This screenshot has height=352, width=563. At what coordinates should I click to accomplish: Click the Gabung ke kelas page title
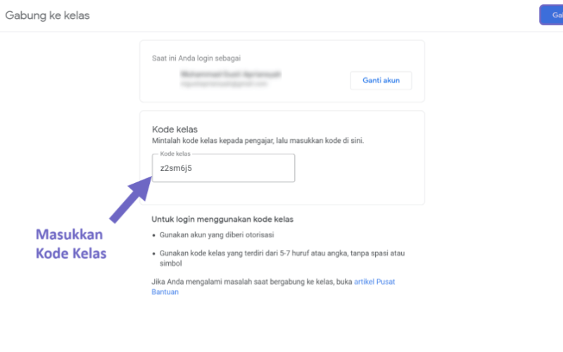[47, 15]
